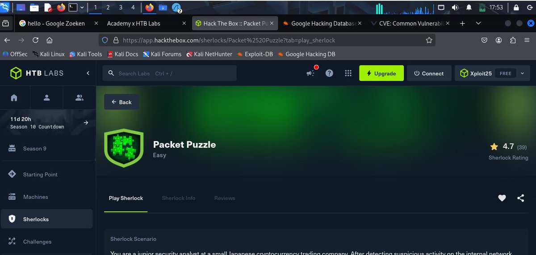Open the apps grid menu icon

click(348, 73)
